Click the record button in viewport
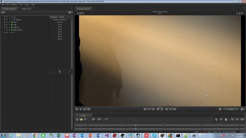Viewport: 246px width, 138px height. [158, 109]
